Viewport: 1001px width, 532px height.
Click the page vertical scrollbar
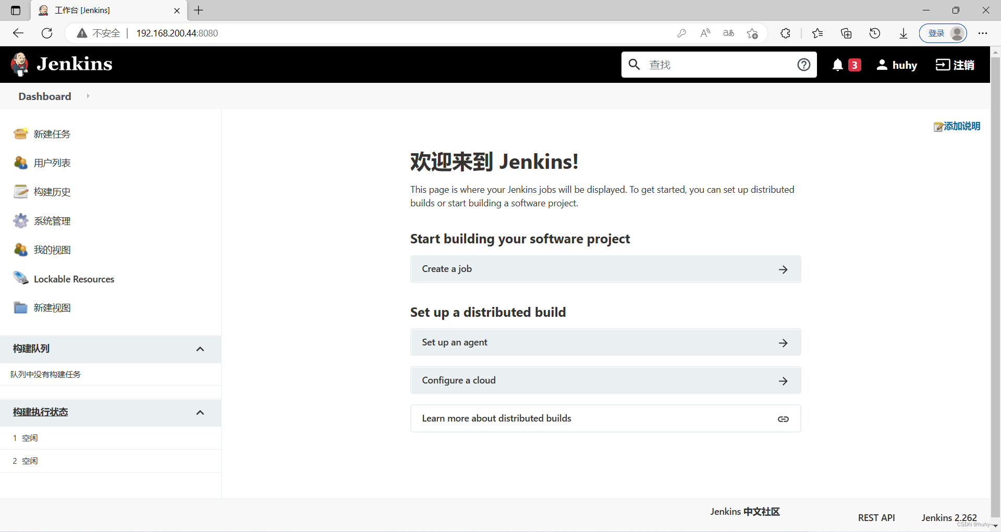[x=995, y=287]
